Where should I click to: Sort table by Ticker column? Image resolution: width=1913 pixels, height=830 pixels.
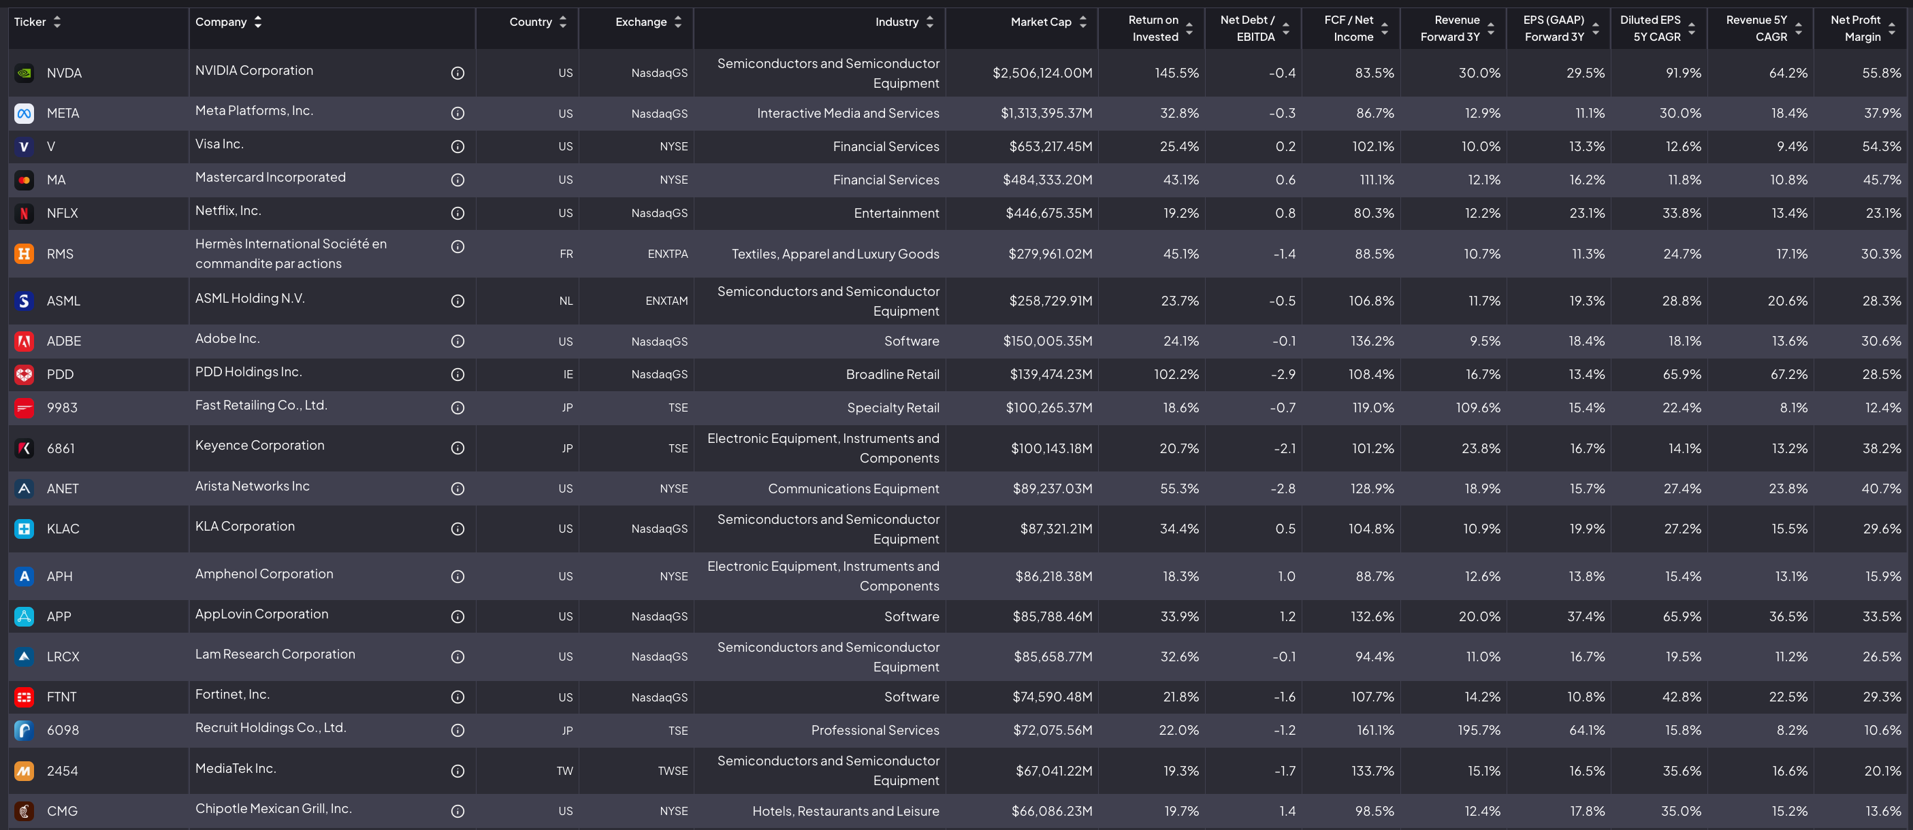pos(57,22)
